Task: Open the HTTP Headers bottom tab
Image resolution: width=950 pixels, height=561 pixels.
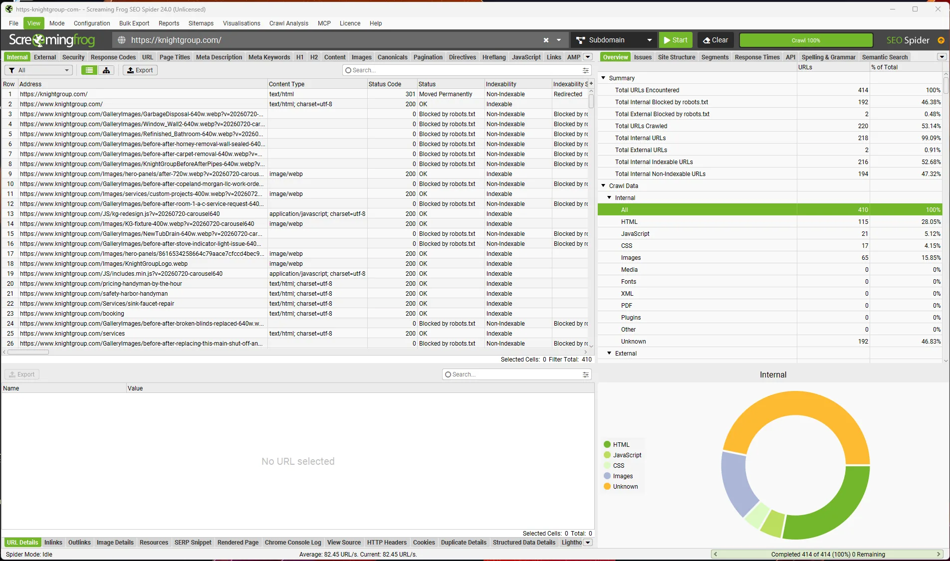Action: pos(387,543)
